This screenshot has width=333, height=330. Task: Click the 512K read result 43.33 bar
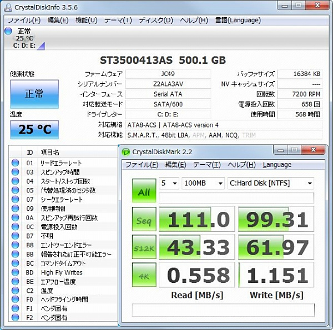[x=197, y=247]
